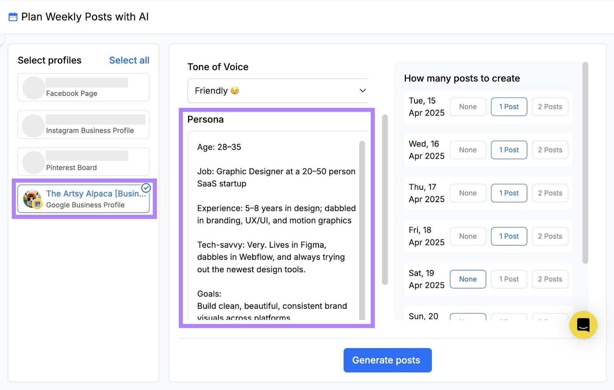Set Tue, 15 Apr to None
Viewport: 614px width, 390px height.
467,107
